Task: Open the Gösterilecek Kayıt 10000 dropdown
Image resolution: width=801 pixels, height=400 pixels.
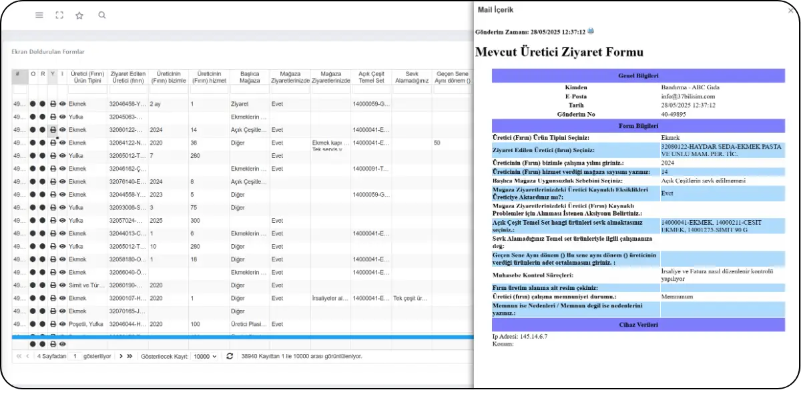Action: click(205, 357)
